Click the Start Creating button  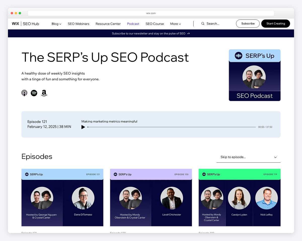coord(276,23)
